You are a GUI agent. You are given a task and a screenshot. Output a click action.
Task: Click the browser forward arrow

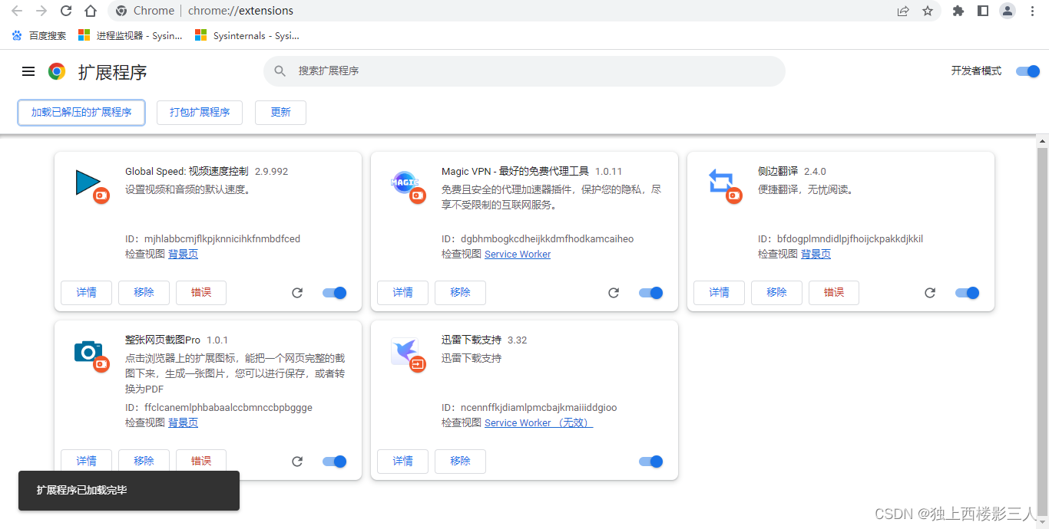pos(41,11)
